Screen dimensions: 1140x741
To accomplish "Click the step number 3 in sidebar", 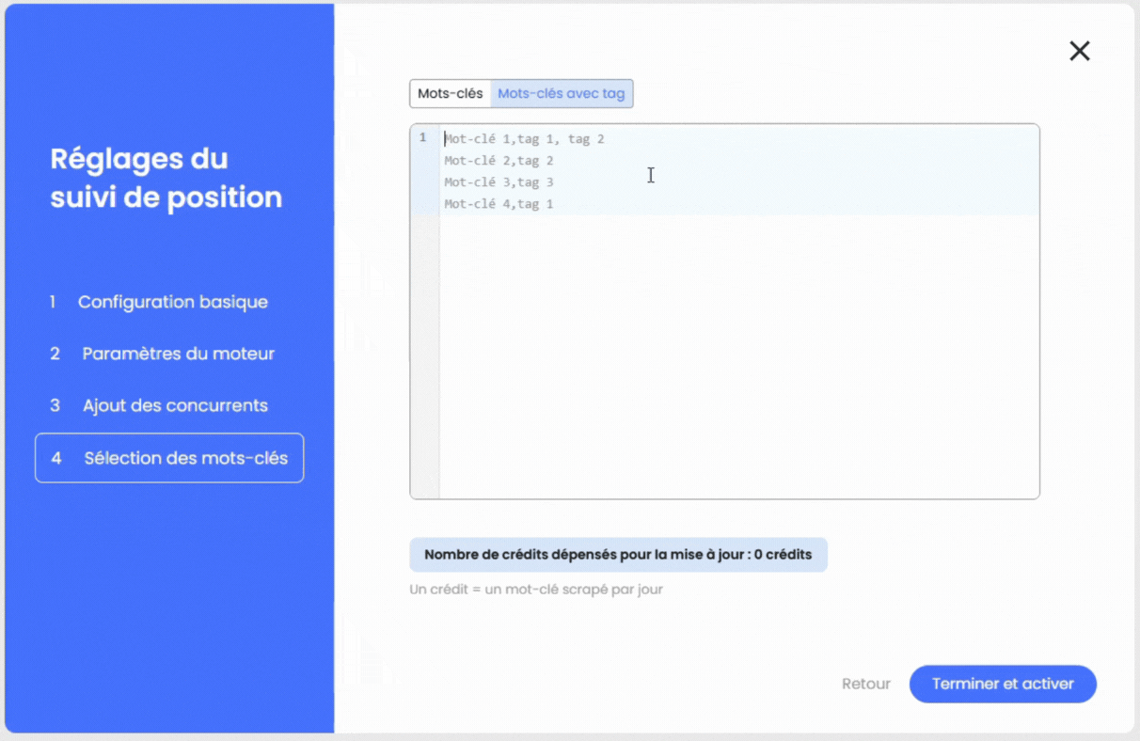I will coord(55,405).
